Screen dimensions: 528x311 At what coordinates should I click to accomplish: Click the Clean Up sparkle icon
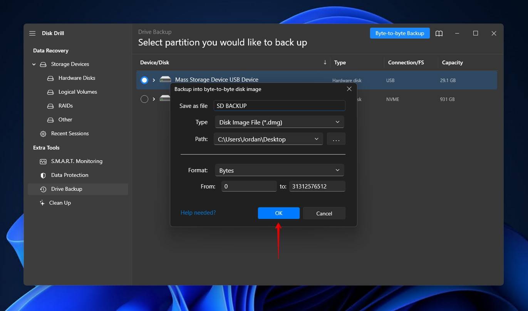(42, 203)
